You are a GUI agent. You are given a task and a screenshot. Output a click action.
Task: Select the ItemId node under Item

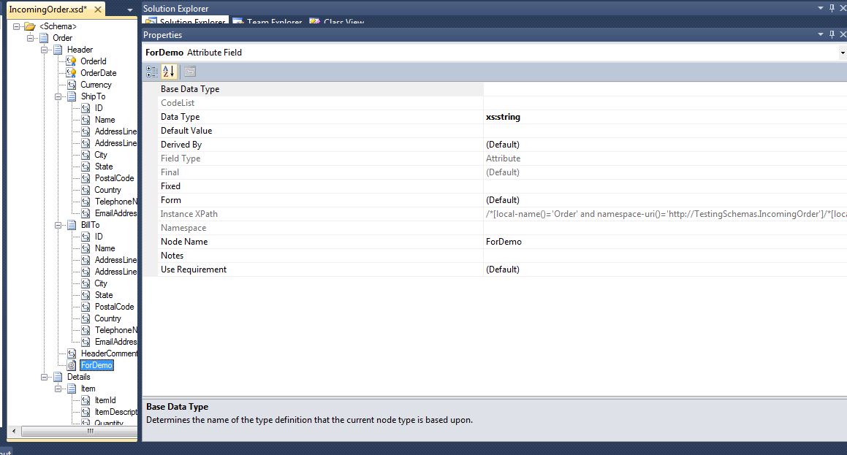click(x=105, y=400)
